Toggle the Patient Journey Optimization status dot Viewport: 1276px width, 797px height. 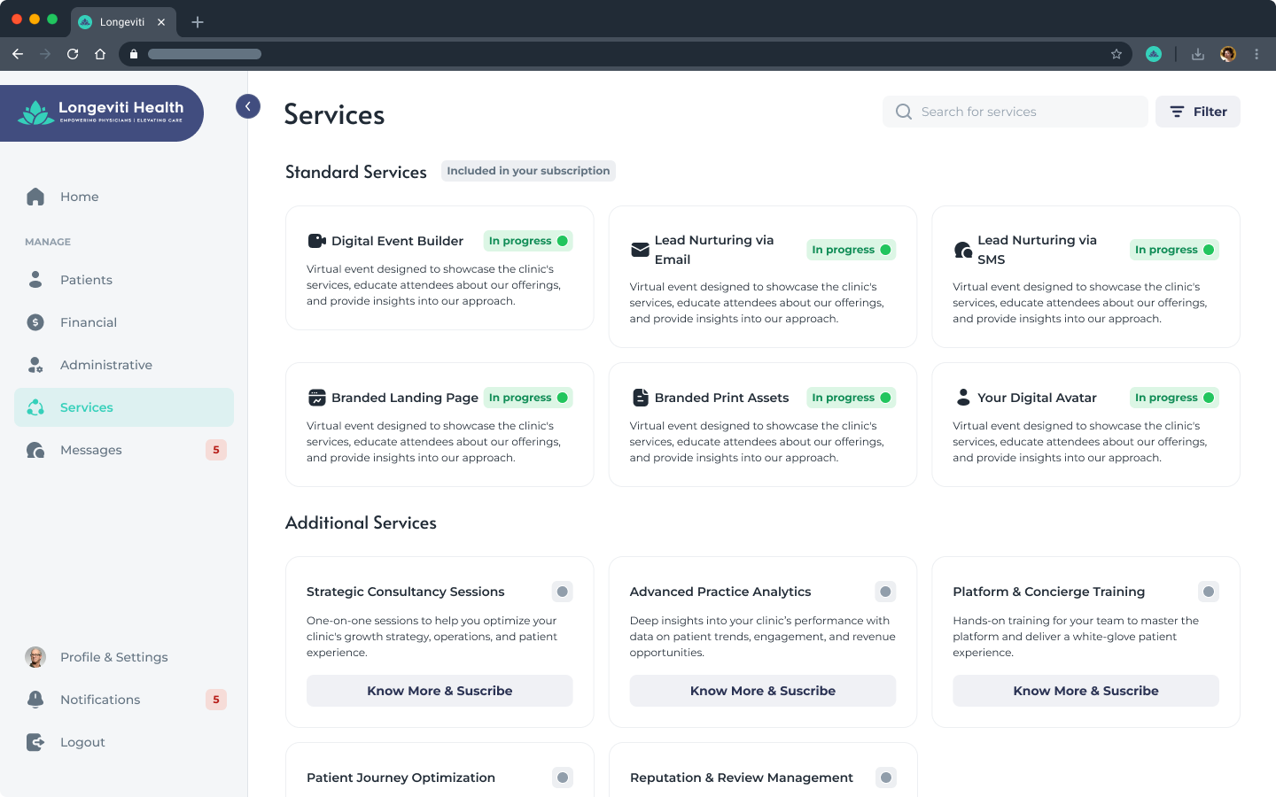point(563,778)
